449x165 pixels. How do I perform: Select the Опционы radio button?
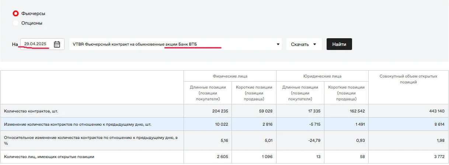(15, 23)
